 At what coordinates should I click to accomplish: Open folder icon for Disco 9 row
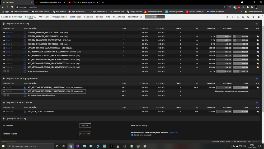pos(258,67)
